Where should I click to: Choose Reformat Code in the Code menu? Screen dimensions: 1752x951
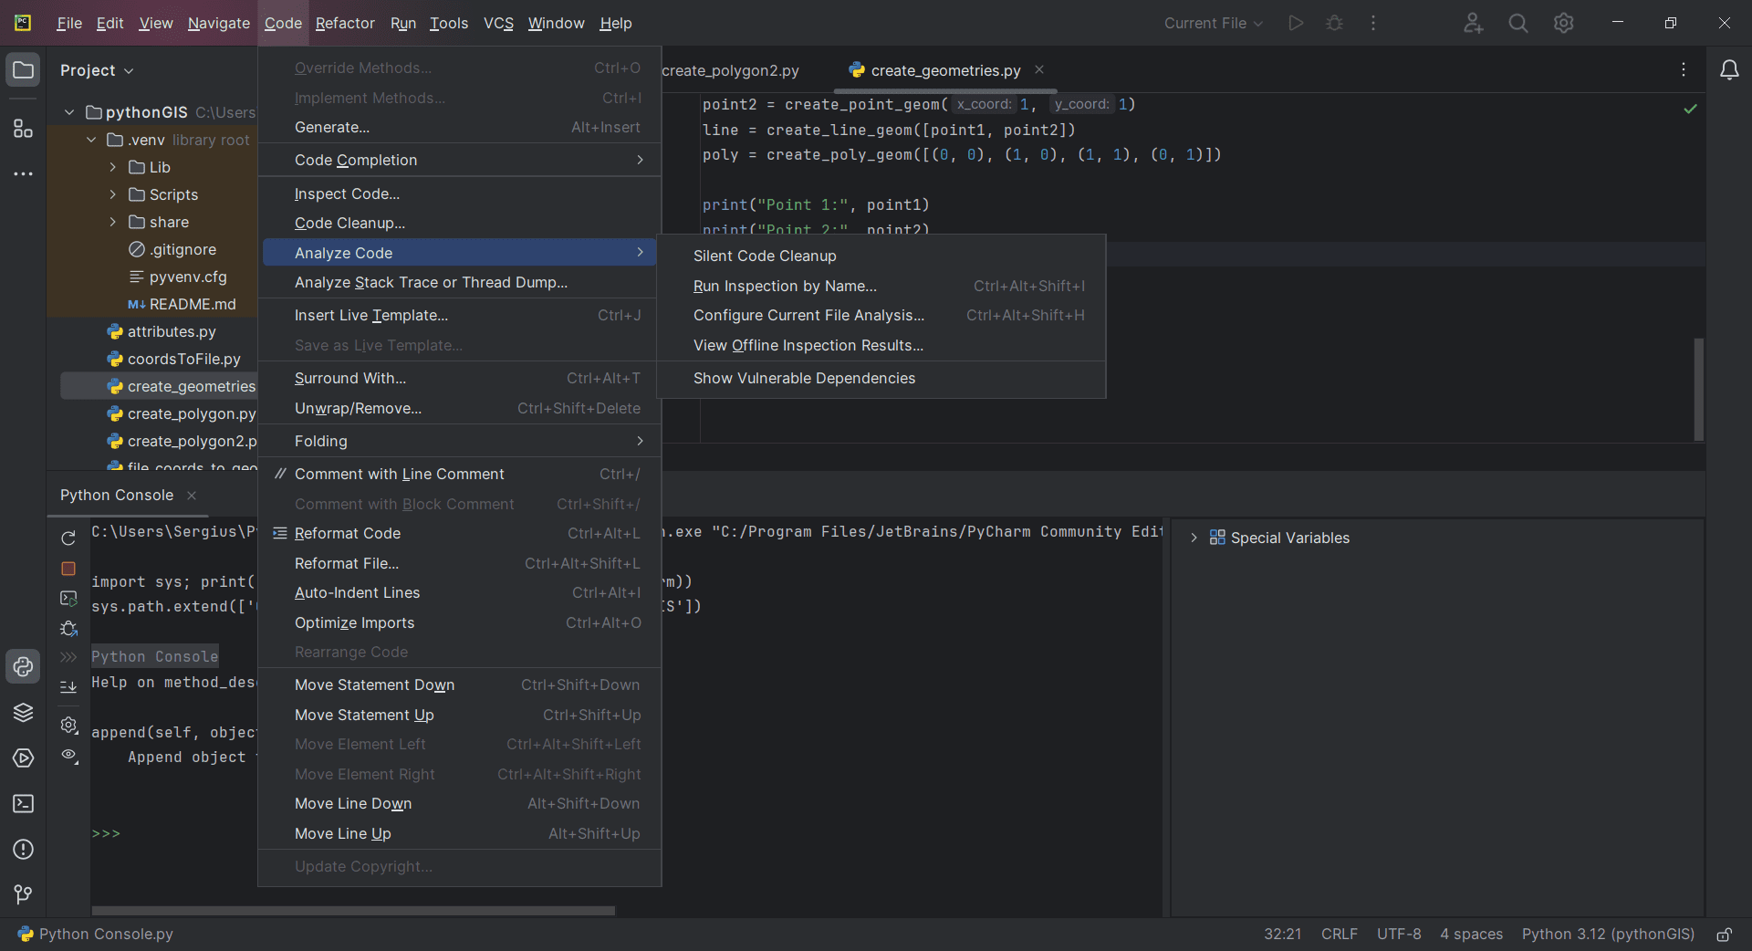click(348, 534)
